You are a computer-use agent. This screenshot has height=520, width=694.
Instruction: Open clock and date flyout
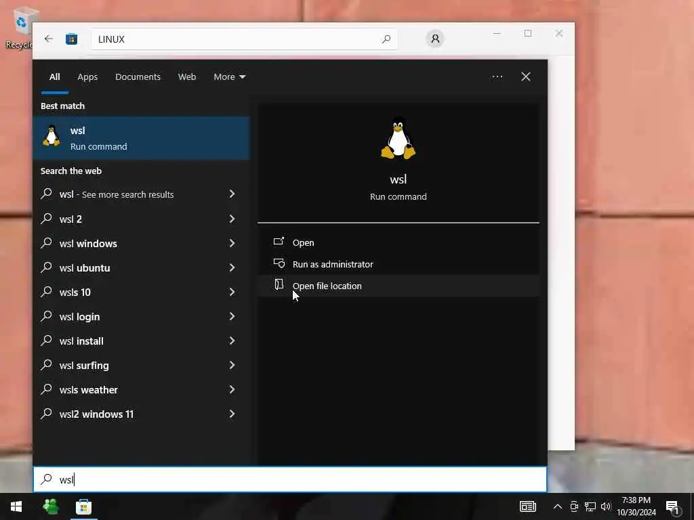click(636, 506)
